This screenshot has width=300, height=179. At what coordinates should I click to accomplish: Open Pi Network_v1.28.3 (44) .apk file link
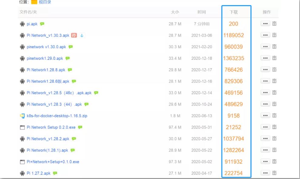[54, 104]
